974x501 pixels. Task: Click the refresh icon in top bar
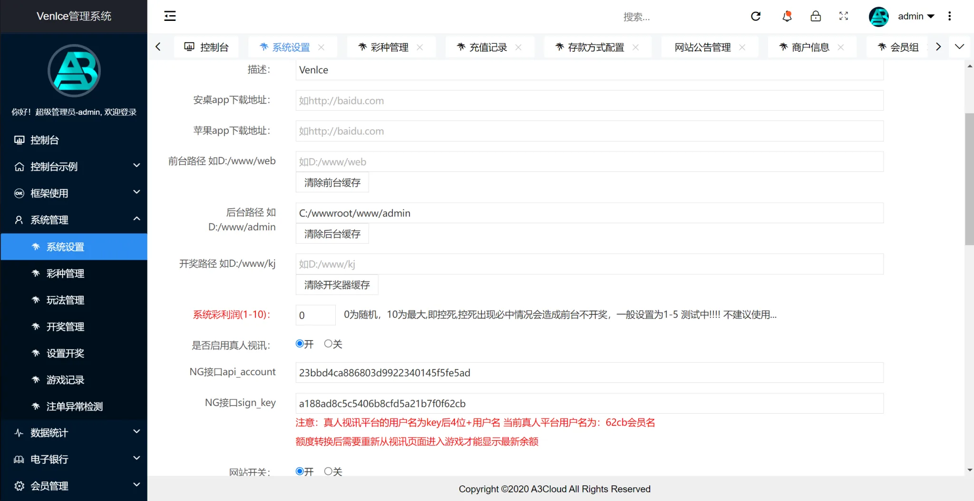point(756,16)
